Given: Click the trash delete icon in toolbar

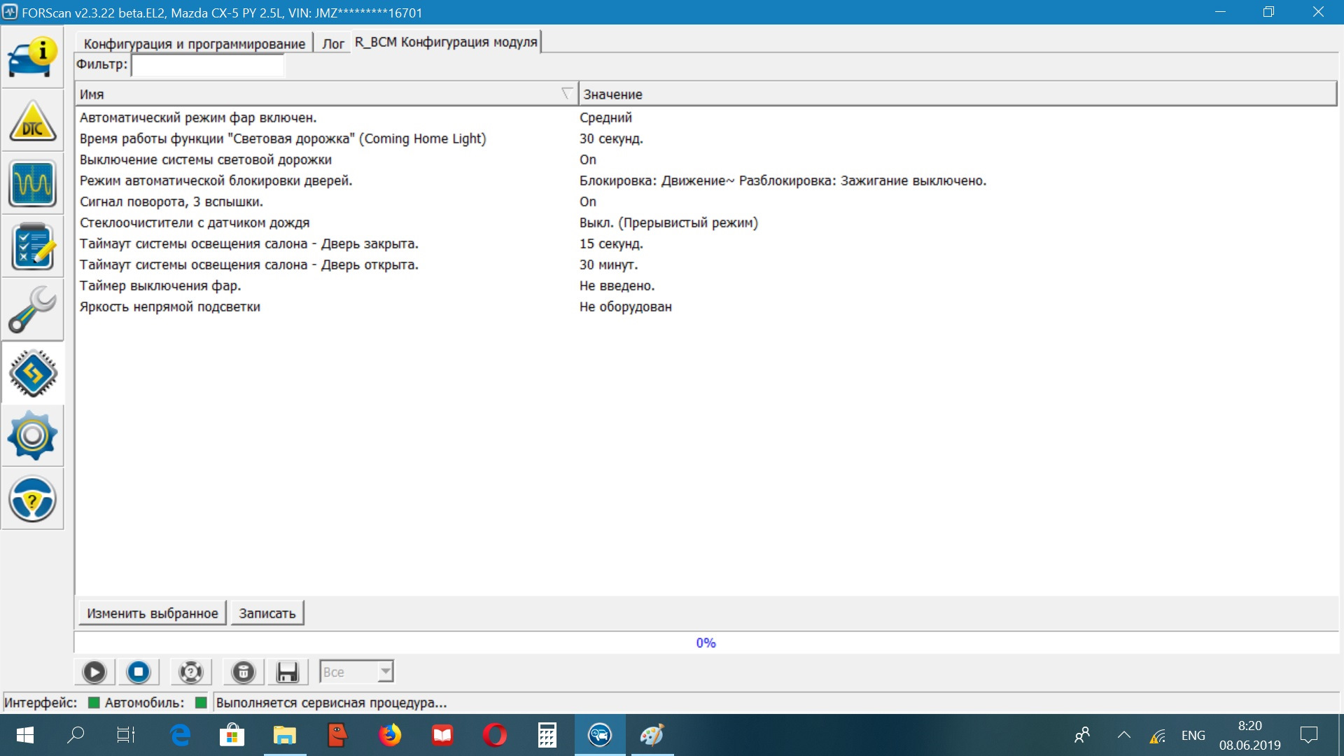Looking at the screenshot, I should pos(243,672).
